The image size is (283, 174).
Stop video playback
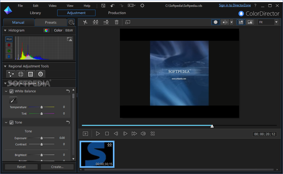(107, 134)
